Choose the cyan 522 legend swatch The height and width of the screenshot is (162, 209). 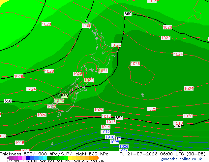click(x=45, y=158)
